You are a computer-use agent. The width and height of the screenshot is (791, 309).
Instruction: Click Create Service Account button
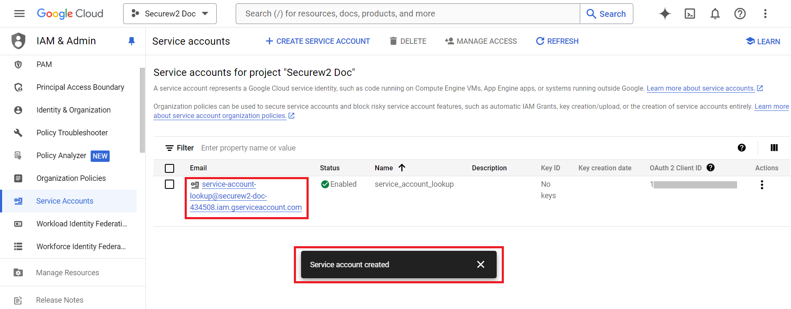[317, 41]
